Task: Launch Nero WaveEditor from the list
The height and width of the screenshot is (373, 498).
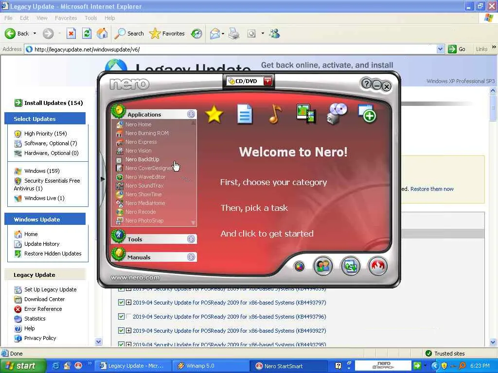Action: (x=145, y=177)
